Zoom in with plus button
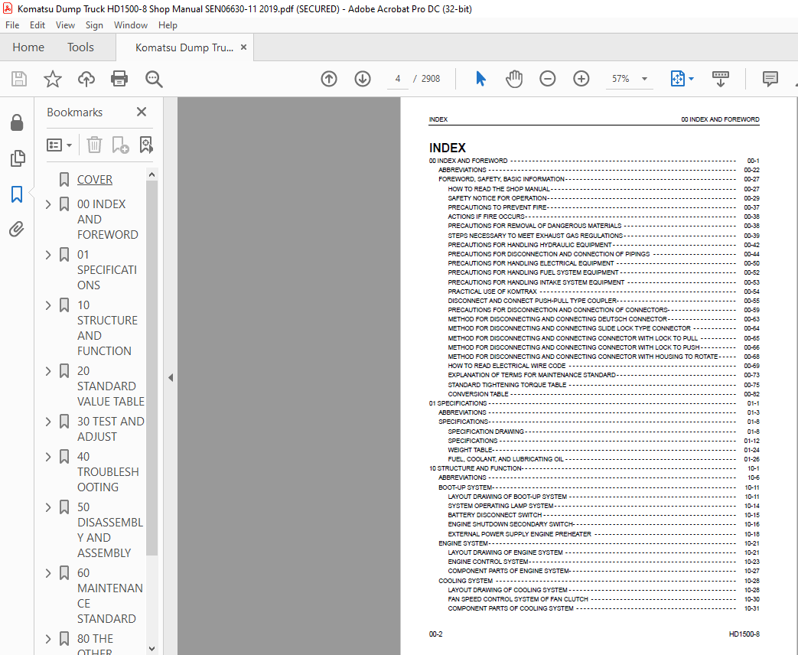 [581, 79]
